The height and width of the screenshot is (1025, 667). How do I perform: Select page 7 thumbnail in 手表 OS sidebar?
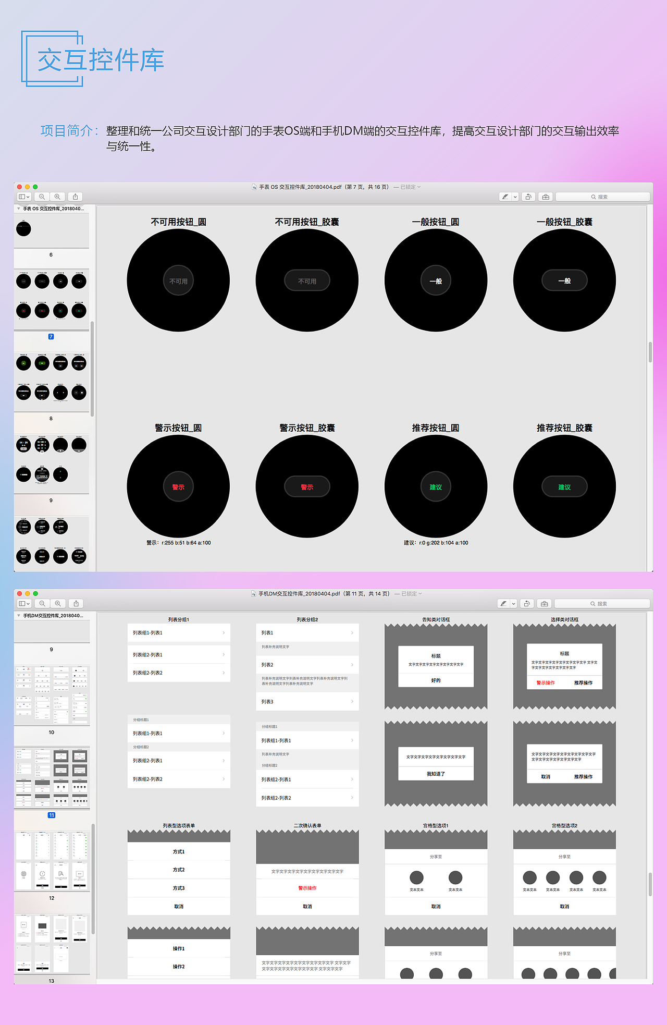(51, 299)
